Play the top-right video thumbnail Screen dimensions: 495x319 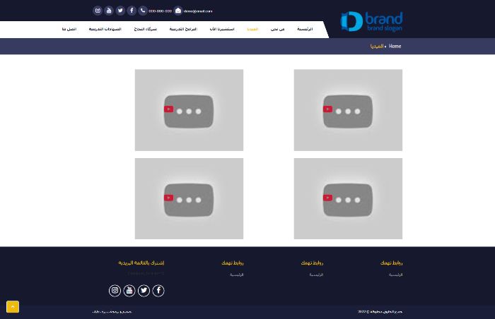[x=348, y=110]
